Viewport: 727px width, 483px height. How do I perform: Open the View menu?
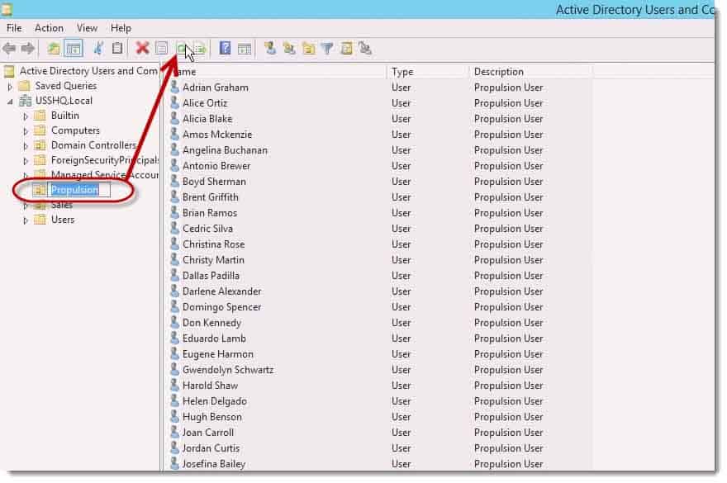(x=87, y=28)
